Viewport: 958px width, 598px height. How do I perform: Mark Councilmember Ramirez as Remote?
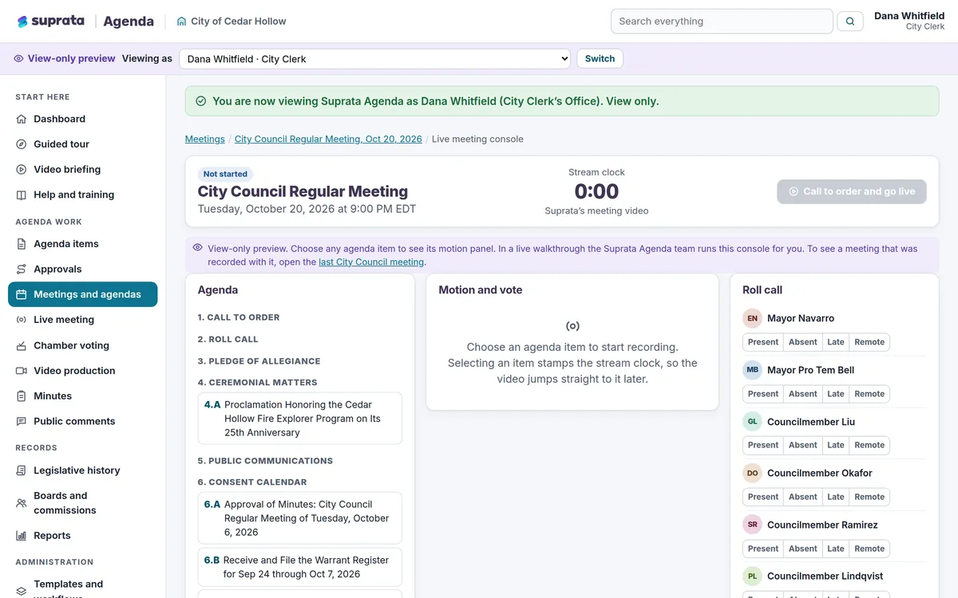(869, 549)
